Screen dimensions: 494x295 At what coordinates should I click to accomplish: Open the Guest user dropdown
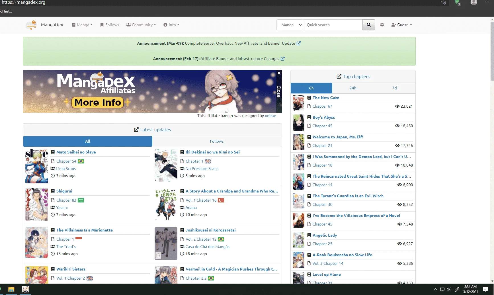(x=402, y=25)
